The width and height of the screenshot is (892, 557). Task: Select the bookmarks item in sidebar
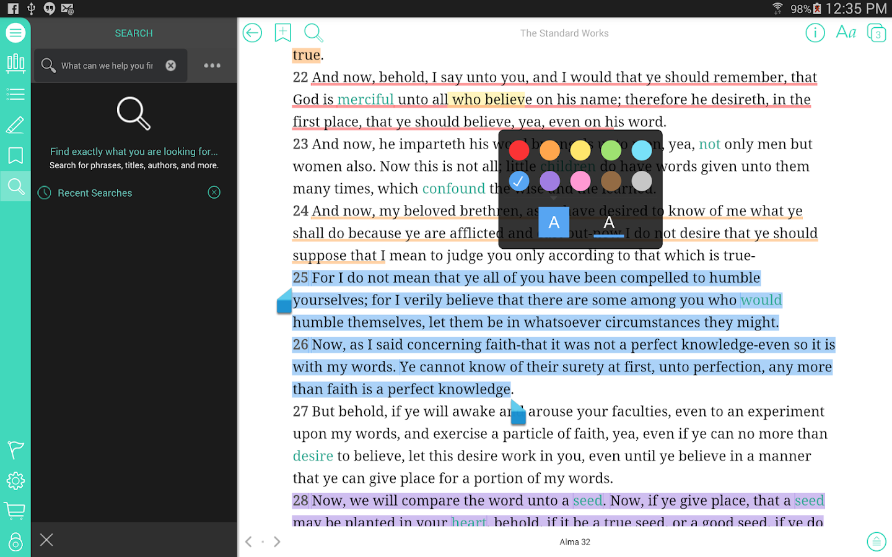pos(15,155)
